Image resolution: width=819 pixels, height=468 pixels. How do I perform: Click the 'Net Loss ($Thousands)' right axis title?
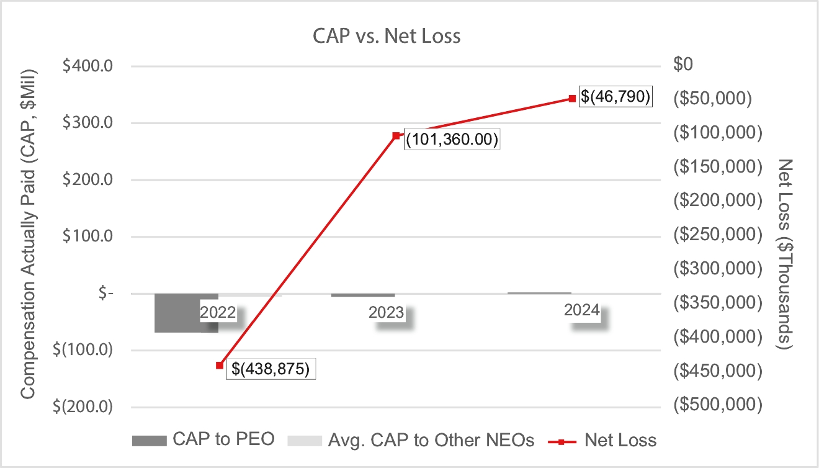[786, 254]
